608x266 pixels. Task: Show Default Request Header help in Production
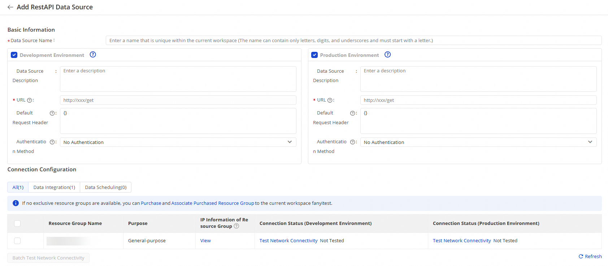(353, 113)
